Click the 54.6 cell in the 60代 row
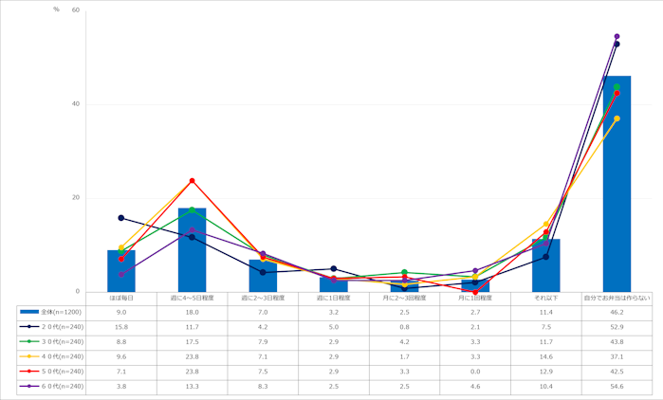 coord(617,388)
